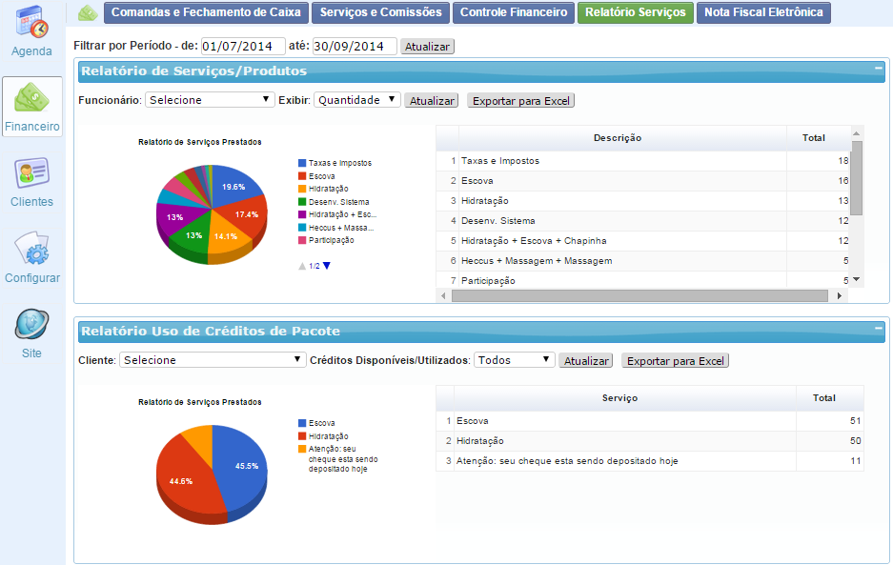Collapse the Relatório Uso de Créditos panel
The image size is (893, 565).
879,329
